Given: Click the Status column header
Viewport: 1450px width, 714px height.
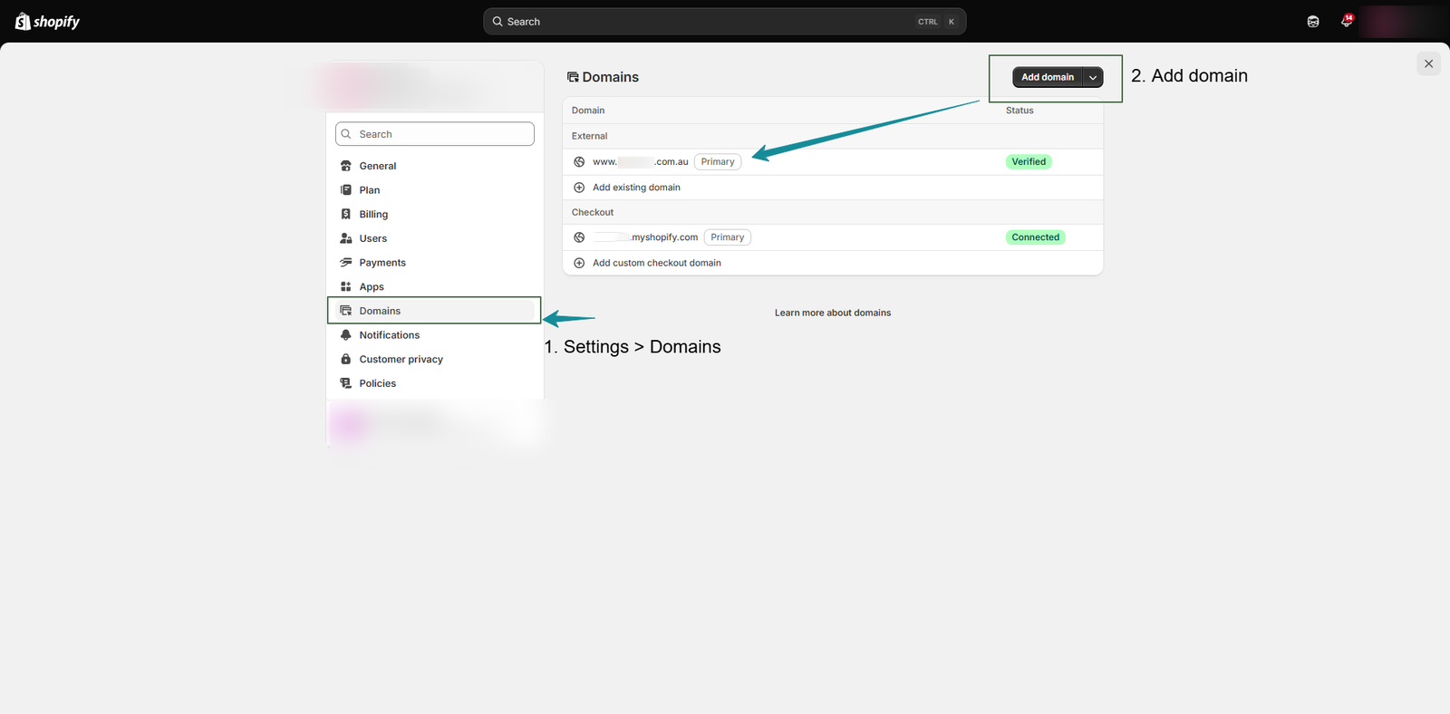Looking at the screenshot, I should (x=1020, y=111).
